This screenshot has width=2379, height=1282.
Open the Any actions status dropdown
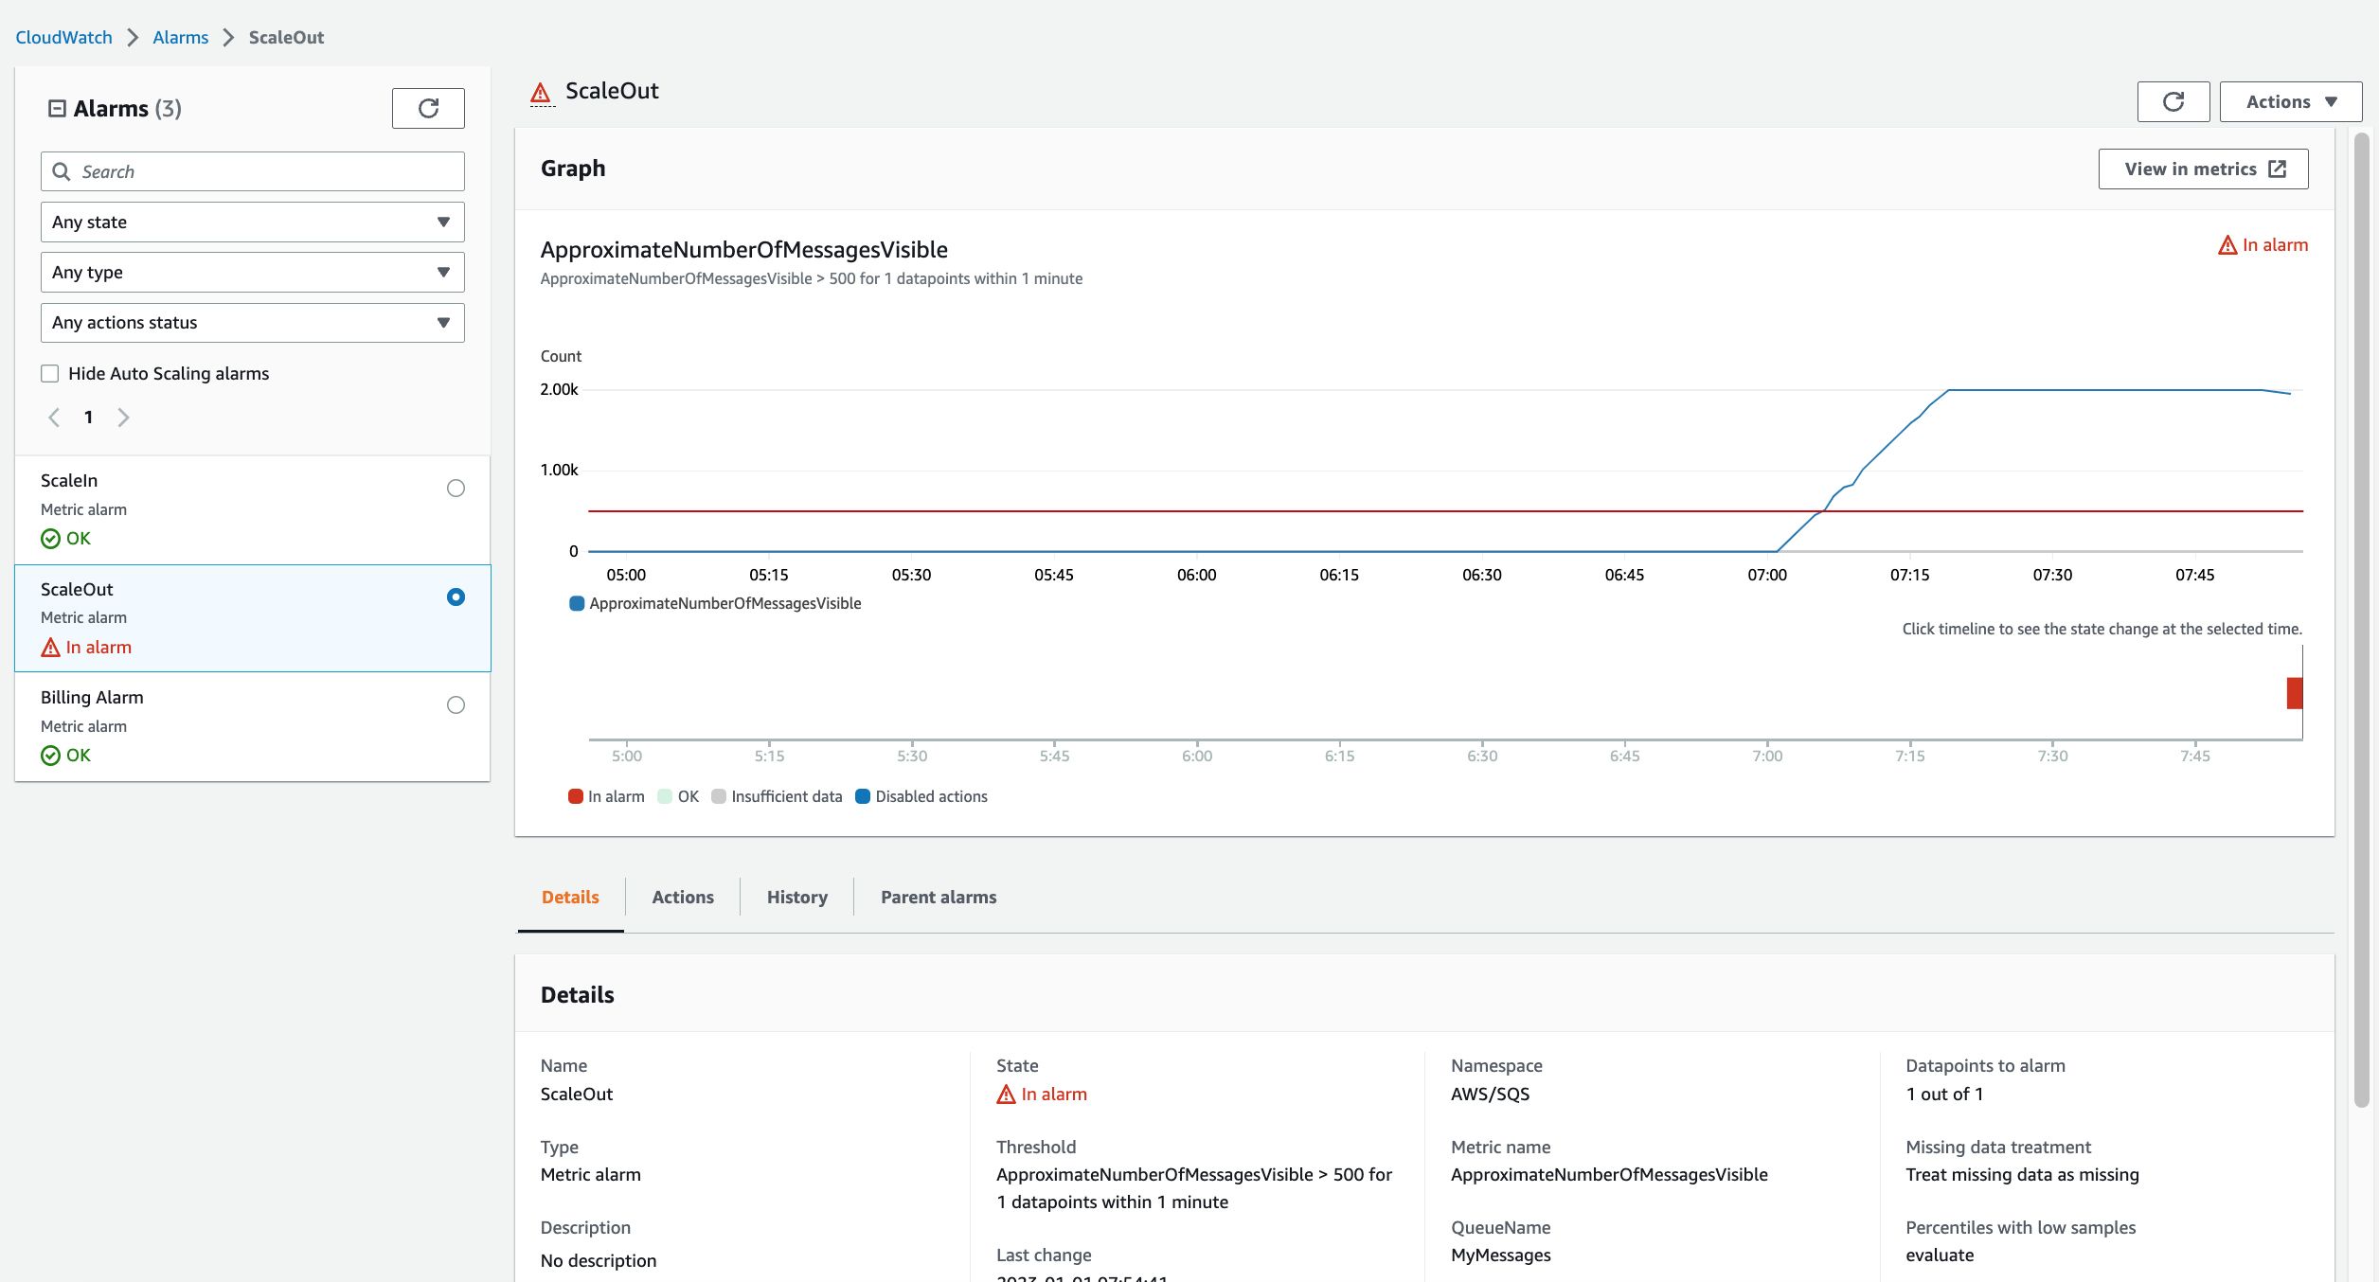(252, 323)
